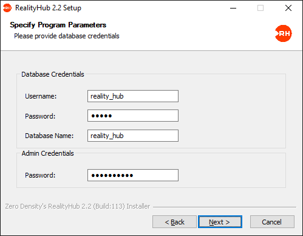
Task: Minimize the RealityHub Setup window
Action: coord(233,8)
